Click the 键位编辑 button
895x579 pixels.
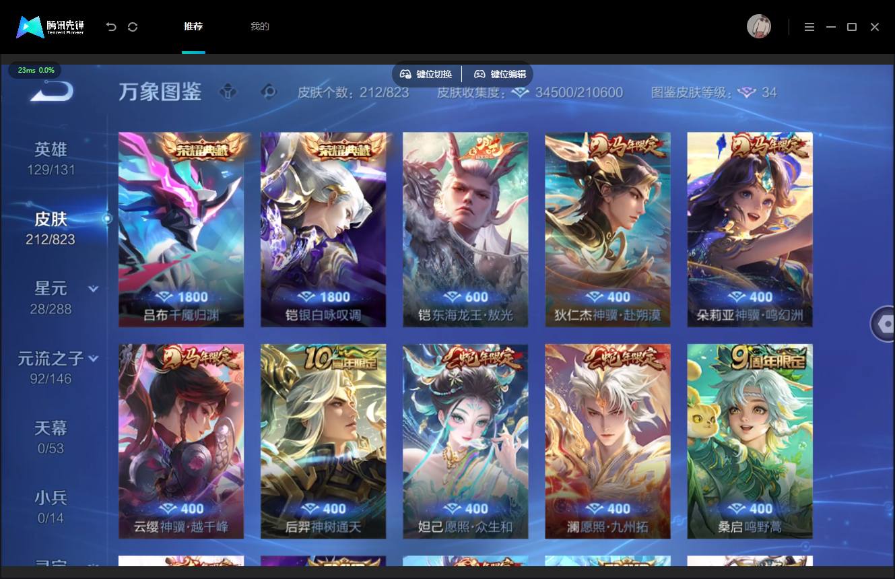coord(500,74)
